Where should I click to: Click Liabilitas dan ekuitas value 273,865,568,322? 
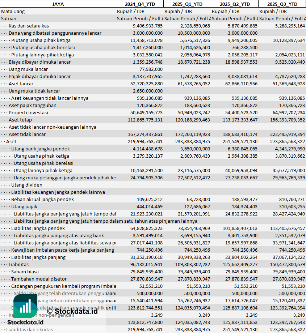pyautogui.click(x=288, y=329)
